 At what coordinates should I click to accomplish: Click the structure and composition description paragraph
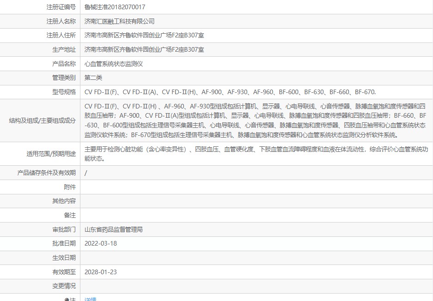click(256, 120)
